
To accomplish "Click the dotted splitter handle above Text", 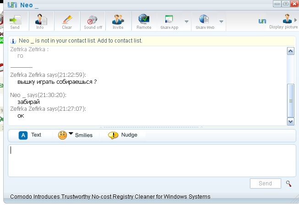I will coord(151,127).
